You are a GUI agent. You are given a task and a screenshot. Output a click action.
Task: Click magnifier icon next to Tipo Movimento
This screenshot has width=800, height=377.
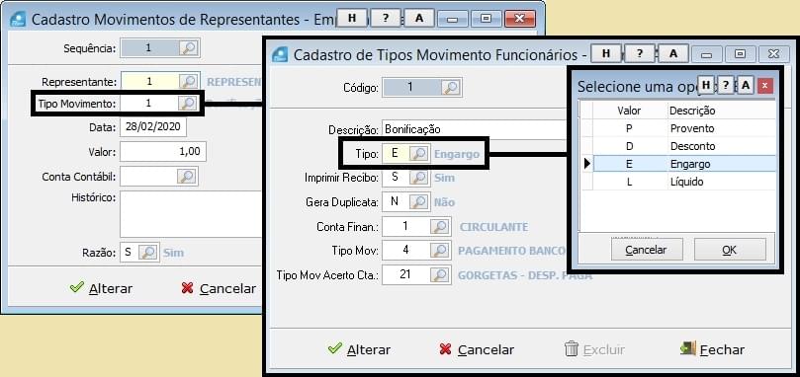pyautogui.click(x=188, y=104)
